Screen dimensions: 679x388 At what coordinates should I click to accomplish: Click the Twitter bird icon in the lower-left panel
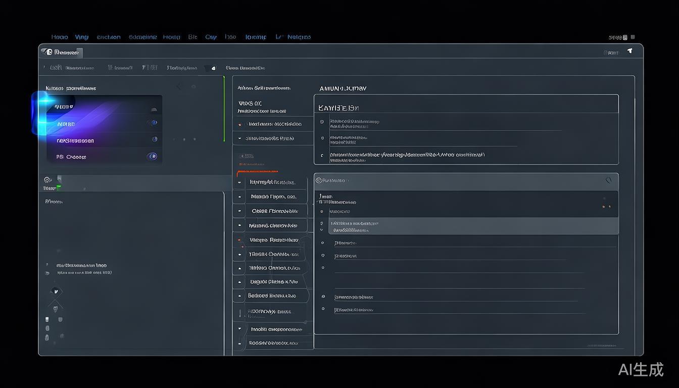(56, 292)
